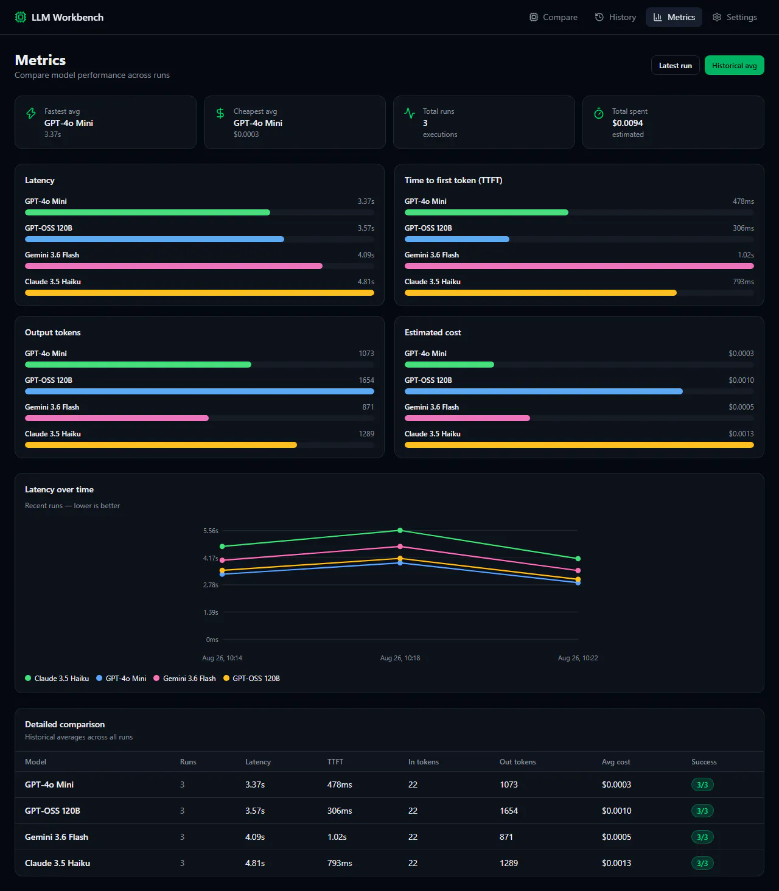Click the green chart point at Aug 26, 10:18
Image resolution: width=779 pixels, height=891 pixels.
(400, 531)
